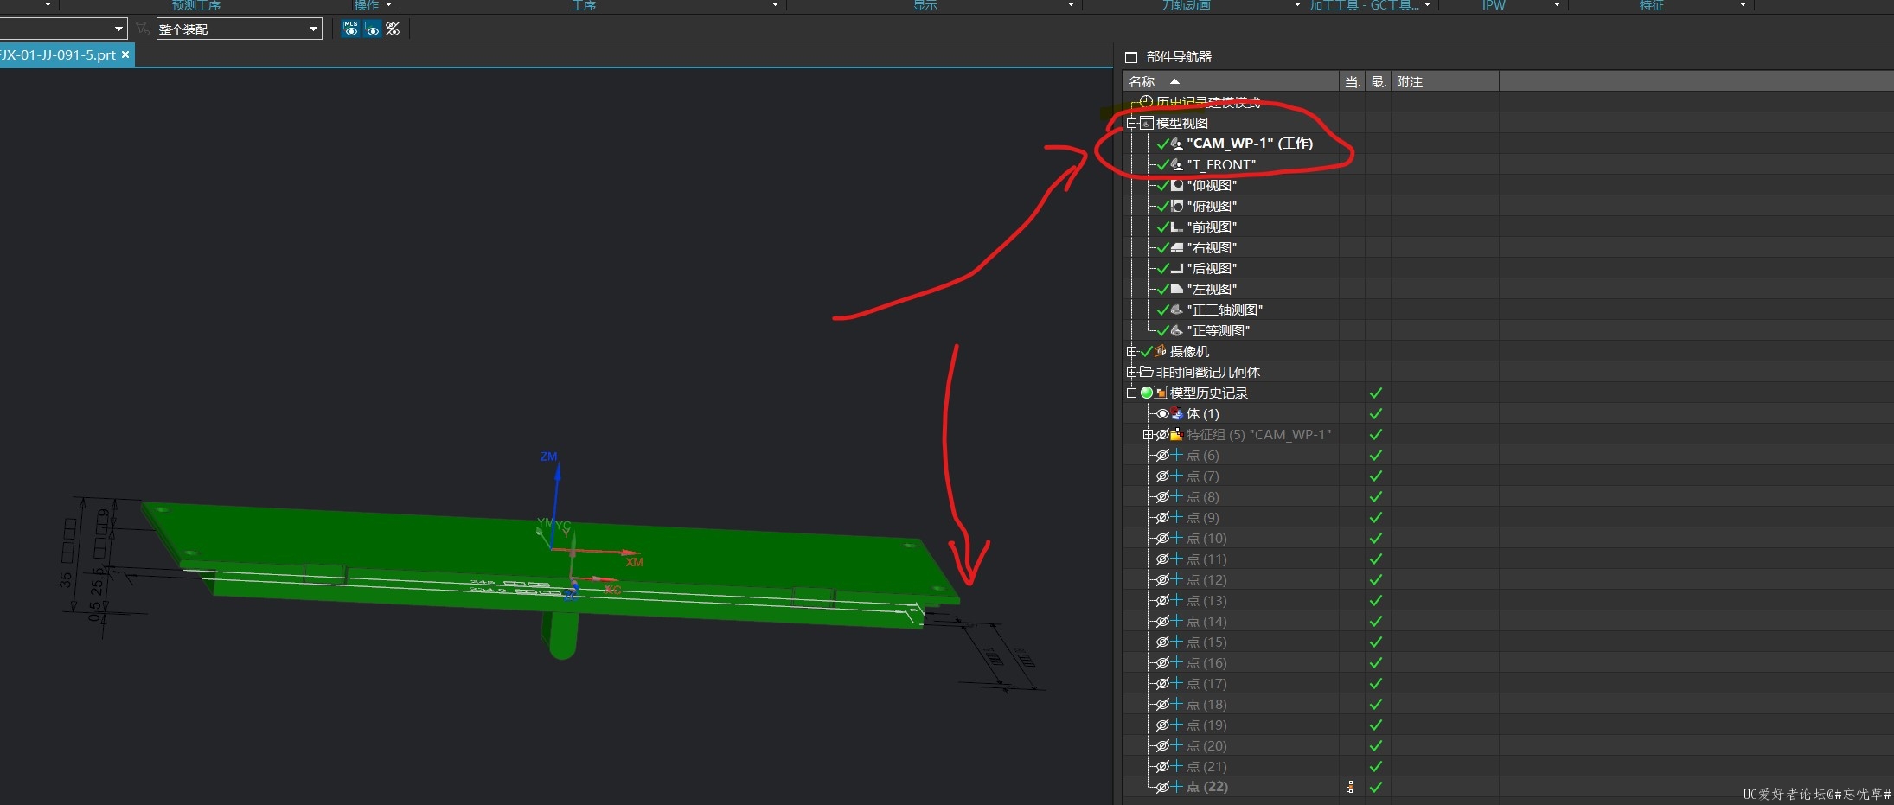Click the folder icon of 非时间戳记几何体
This screenshot has height=805, width=1894.
pos(1147,372)
